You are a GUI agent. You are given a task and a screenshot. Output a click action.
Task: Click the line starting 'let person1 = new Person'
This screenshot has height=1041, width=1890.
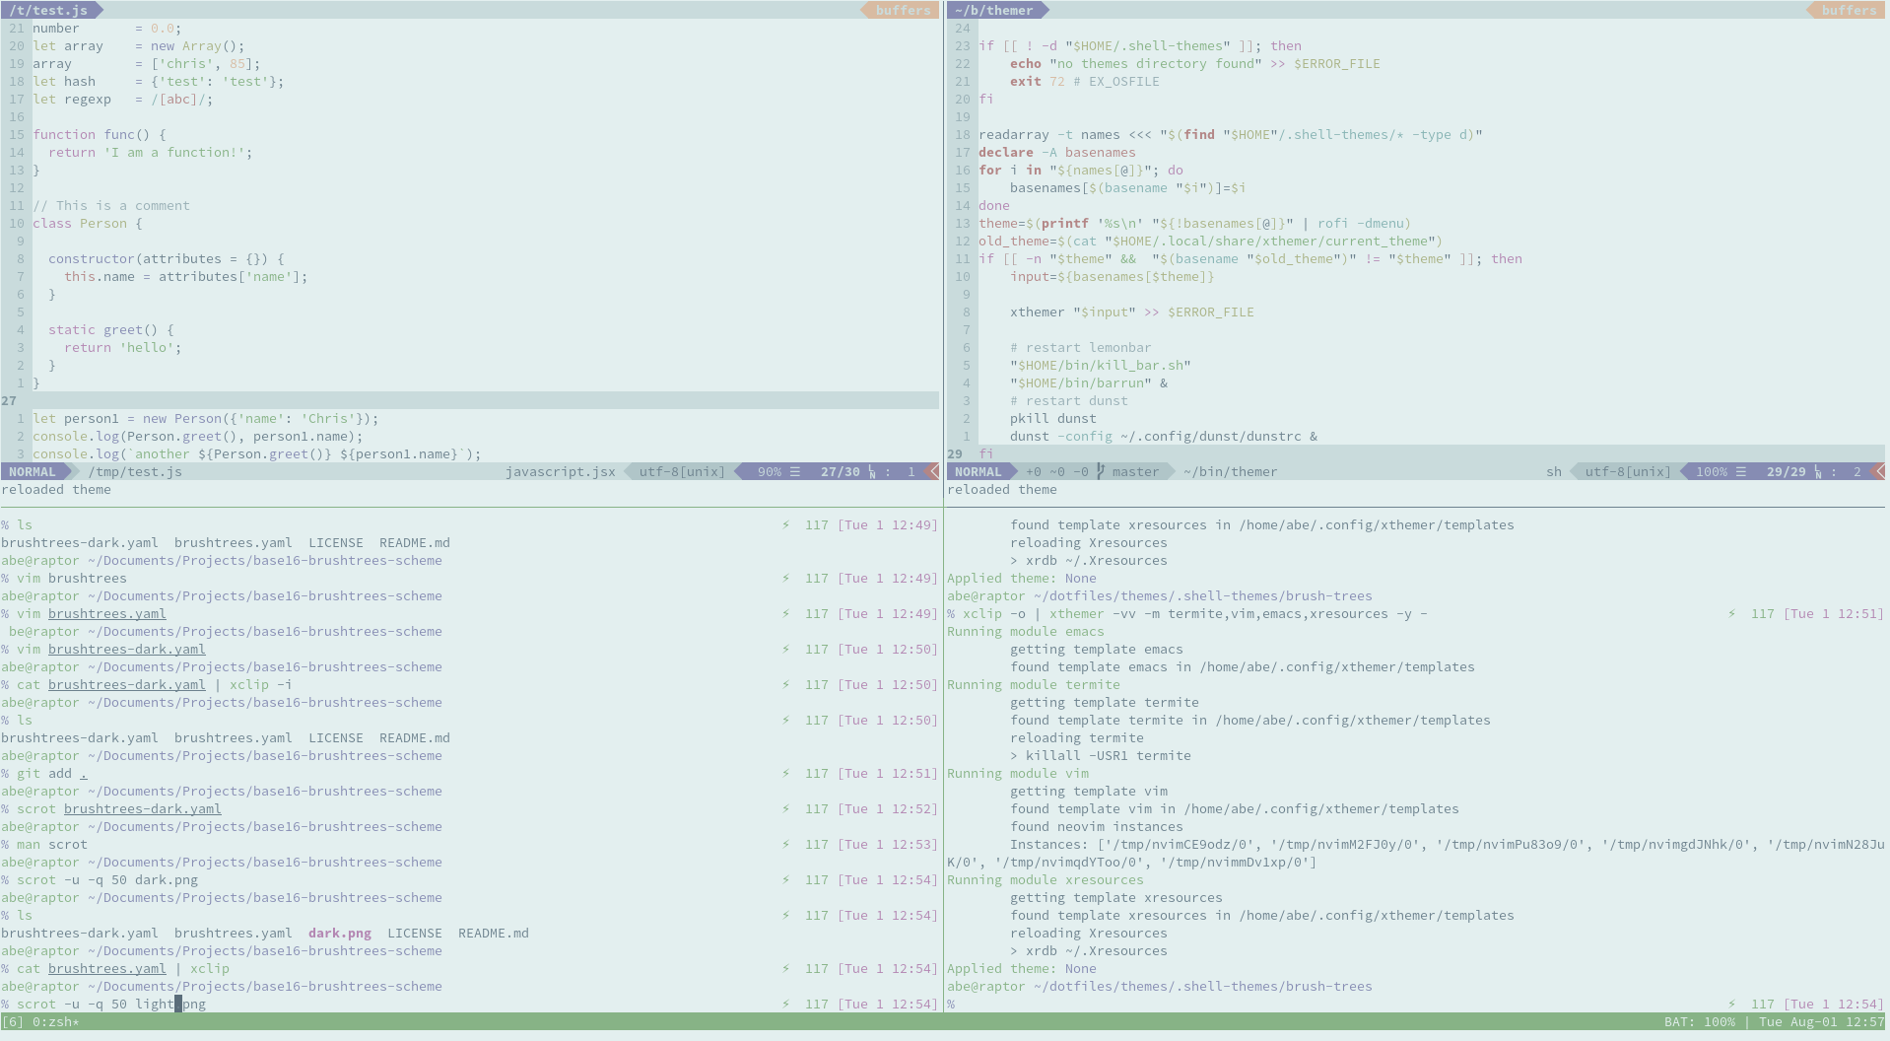[x=206, y=418]
